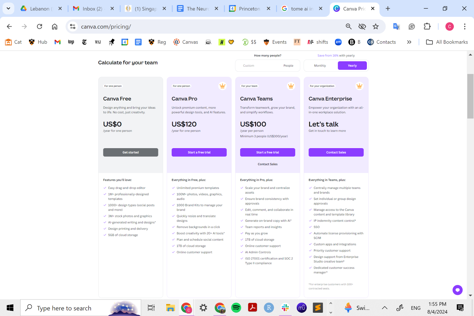
Task: Open the shifts bookmark
Action: coord(318,42)
